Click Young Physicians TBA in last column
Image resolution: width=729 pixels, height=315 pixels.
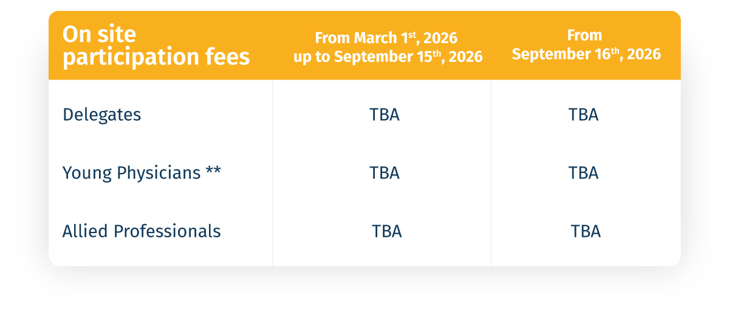pos(583,173)
